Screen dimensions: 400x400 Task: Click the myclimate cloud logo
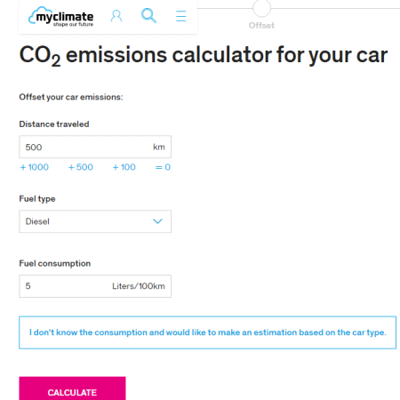[x=60, y=17]
